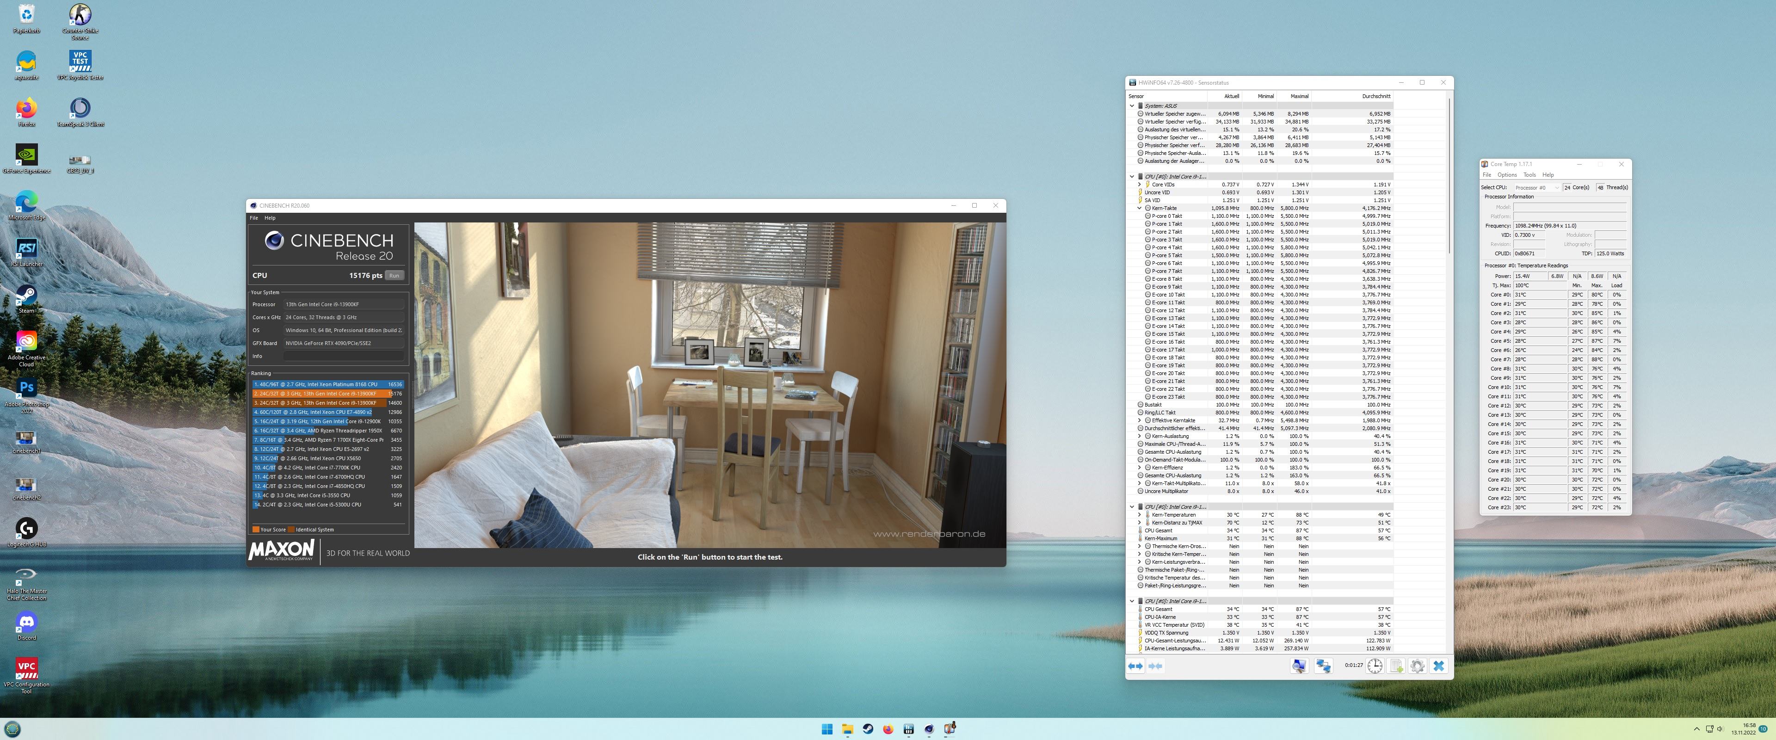Open Discord desktop icon
Image resolution: width=1776 pixels, height=740 pixels.
point(27,626)
